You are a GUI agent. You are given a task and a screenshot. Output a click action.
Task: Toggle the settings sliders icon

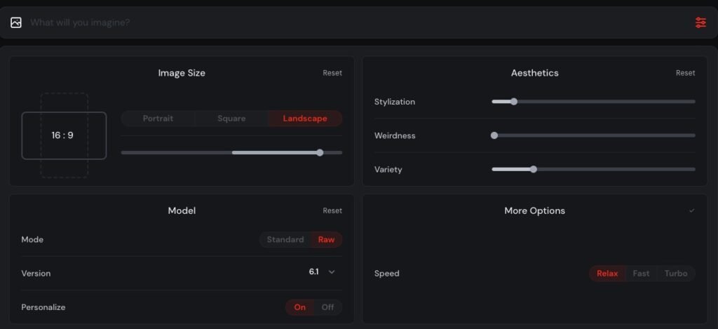pos(700,22)
